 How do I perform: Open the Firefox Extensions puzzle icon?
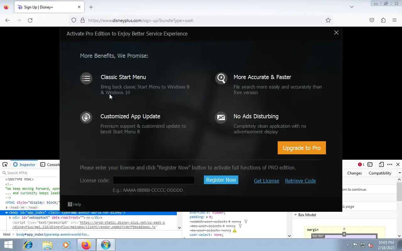point(383,20)
